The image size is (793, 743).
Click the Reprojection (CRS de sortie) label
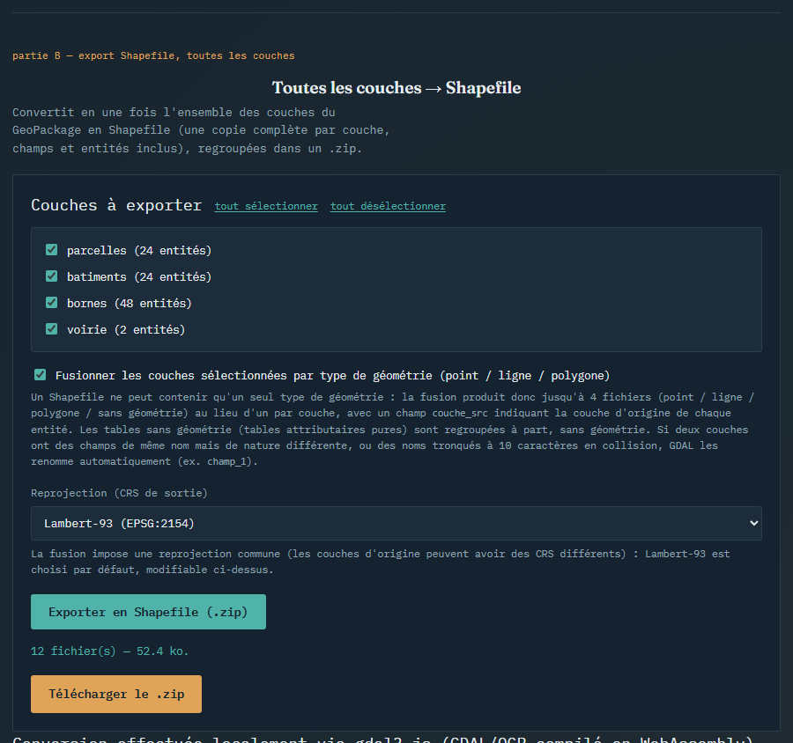pyautogui.click(x=119, y=493)
